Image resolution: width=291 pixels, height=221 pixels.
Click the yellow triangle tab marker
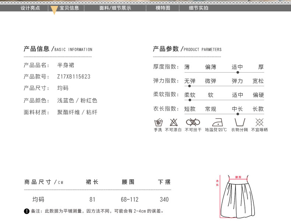pos(54,10)
